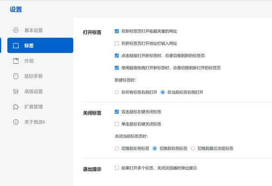Image resolution: width=272 pixels, height=186 pixels.
Task: Select 切换到左侧标签 radio option
Action: (117, 148)
